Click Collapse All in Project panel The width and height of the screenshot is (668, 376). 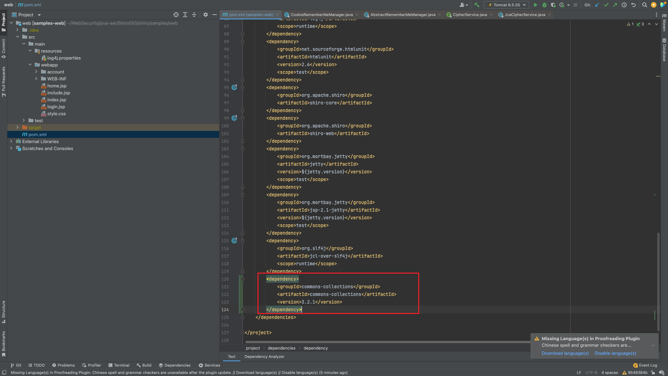click(x=194, y=15)
